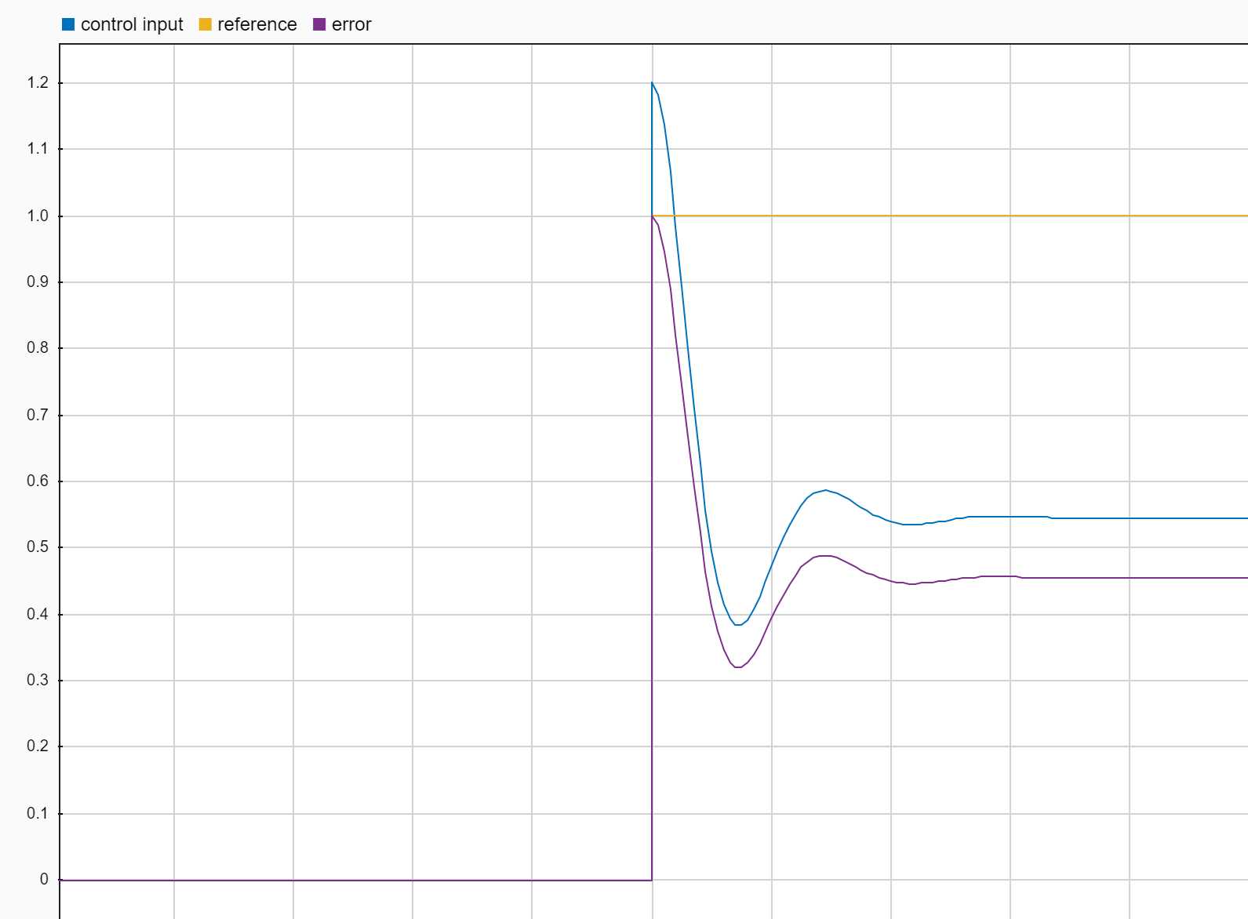Screen dimensions: 1248x919
Task: Click the 0.7 y-axis tick label
Action: pos(38,415)
